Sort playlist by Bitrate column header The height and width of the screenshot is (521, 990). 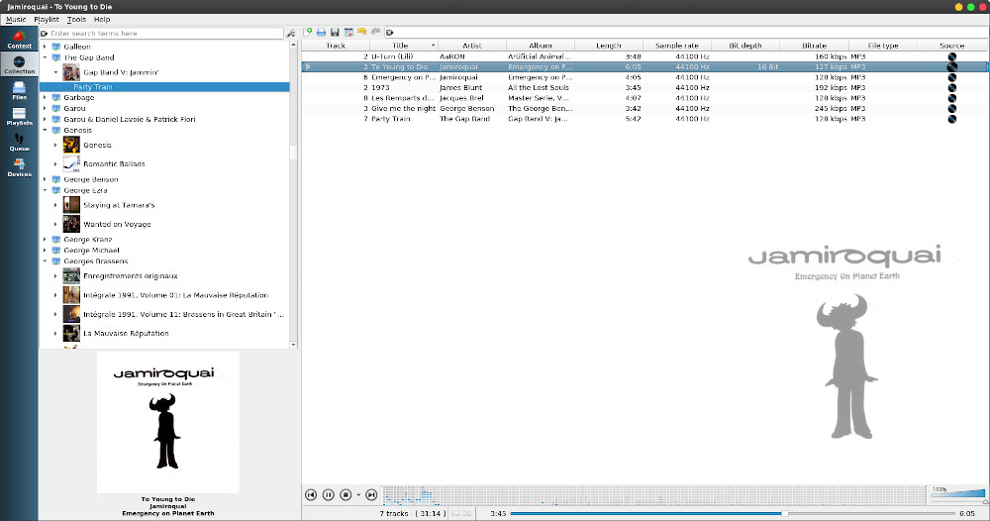814,46
